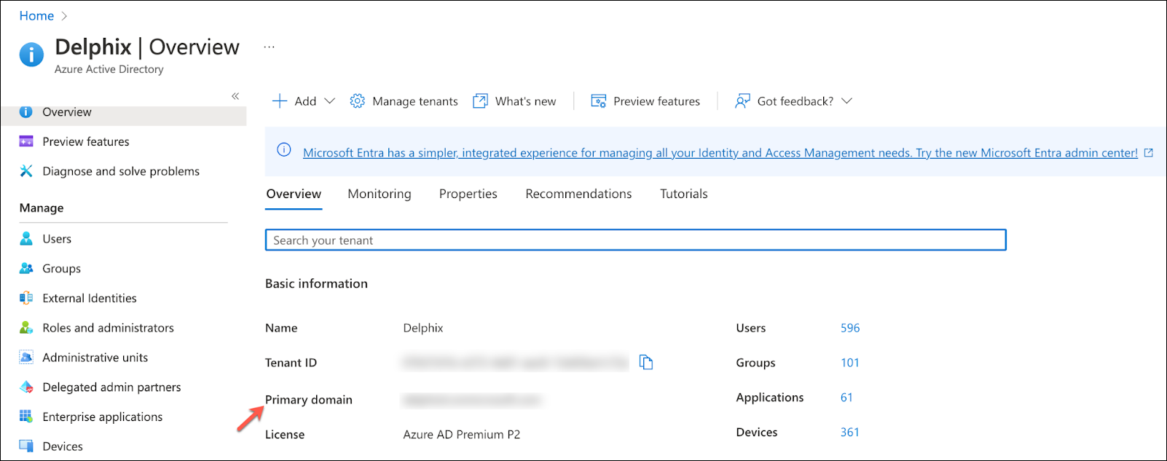Copy the Tenant ID to clipboard

645,362
